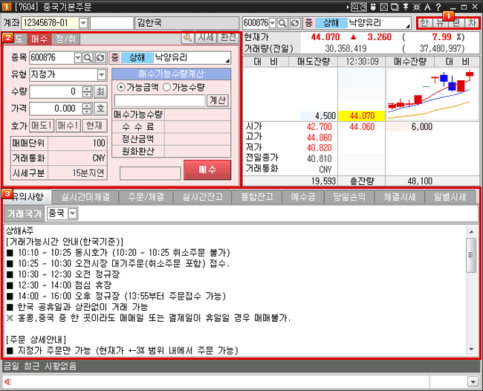Click the red 매수 buy button
The image size is (483, 391).
207,169
